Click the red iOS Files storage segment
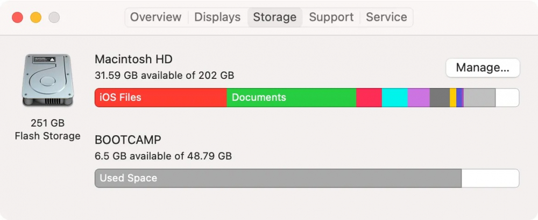Screen dimensions: 538x220 [160, 98]
